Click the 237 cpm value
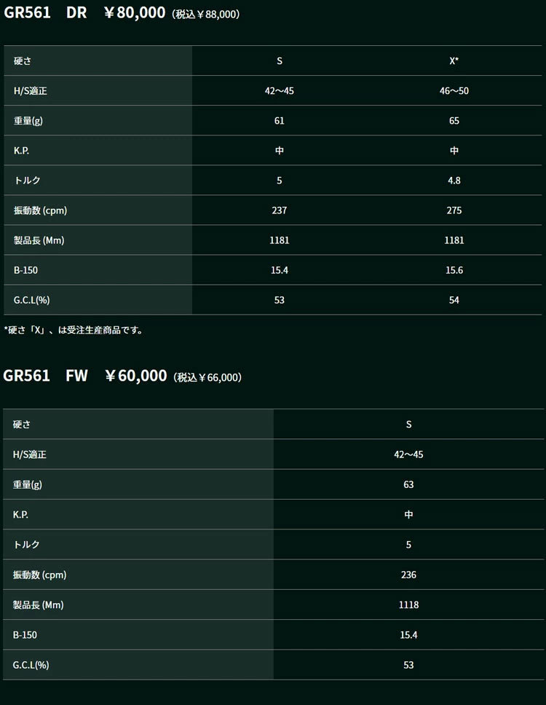The width and height of the screenshot is (546, 705). [x=280, y=210]
